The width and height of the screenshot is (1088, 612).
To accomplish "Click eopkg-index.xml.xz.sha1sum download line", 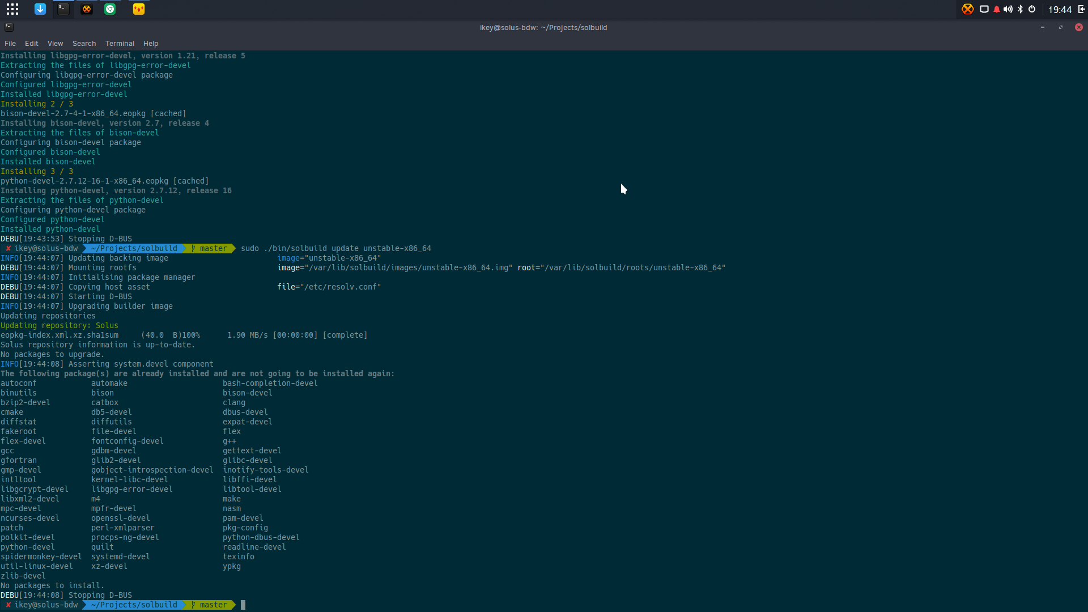I will [184, 335].
